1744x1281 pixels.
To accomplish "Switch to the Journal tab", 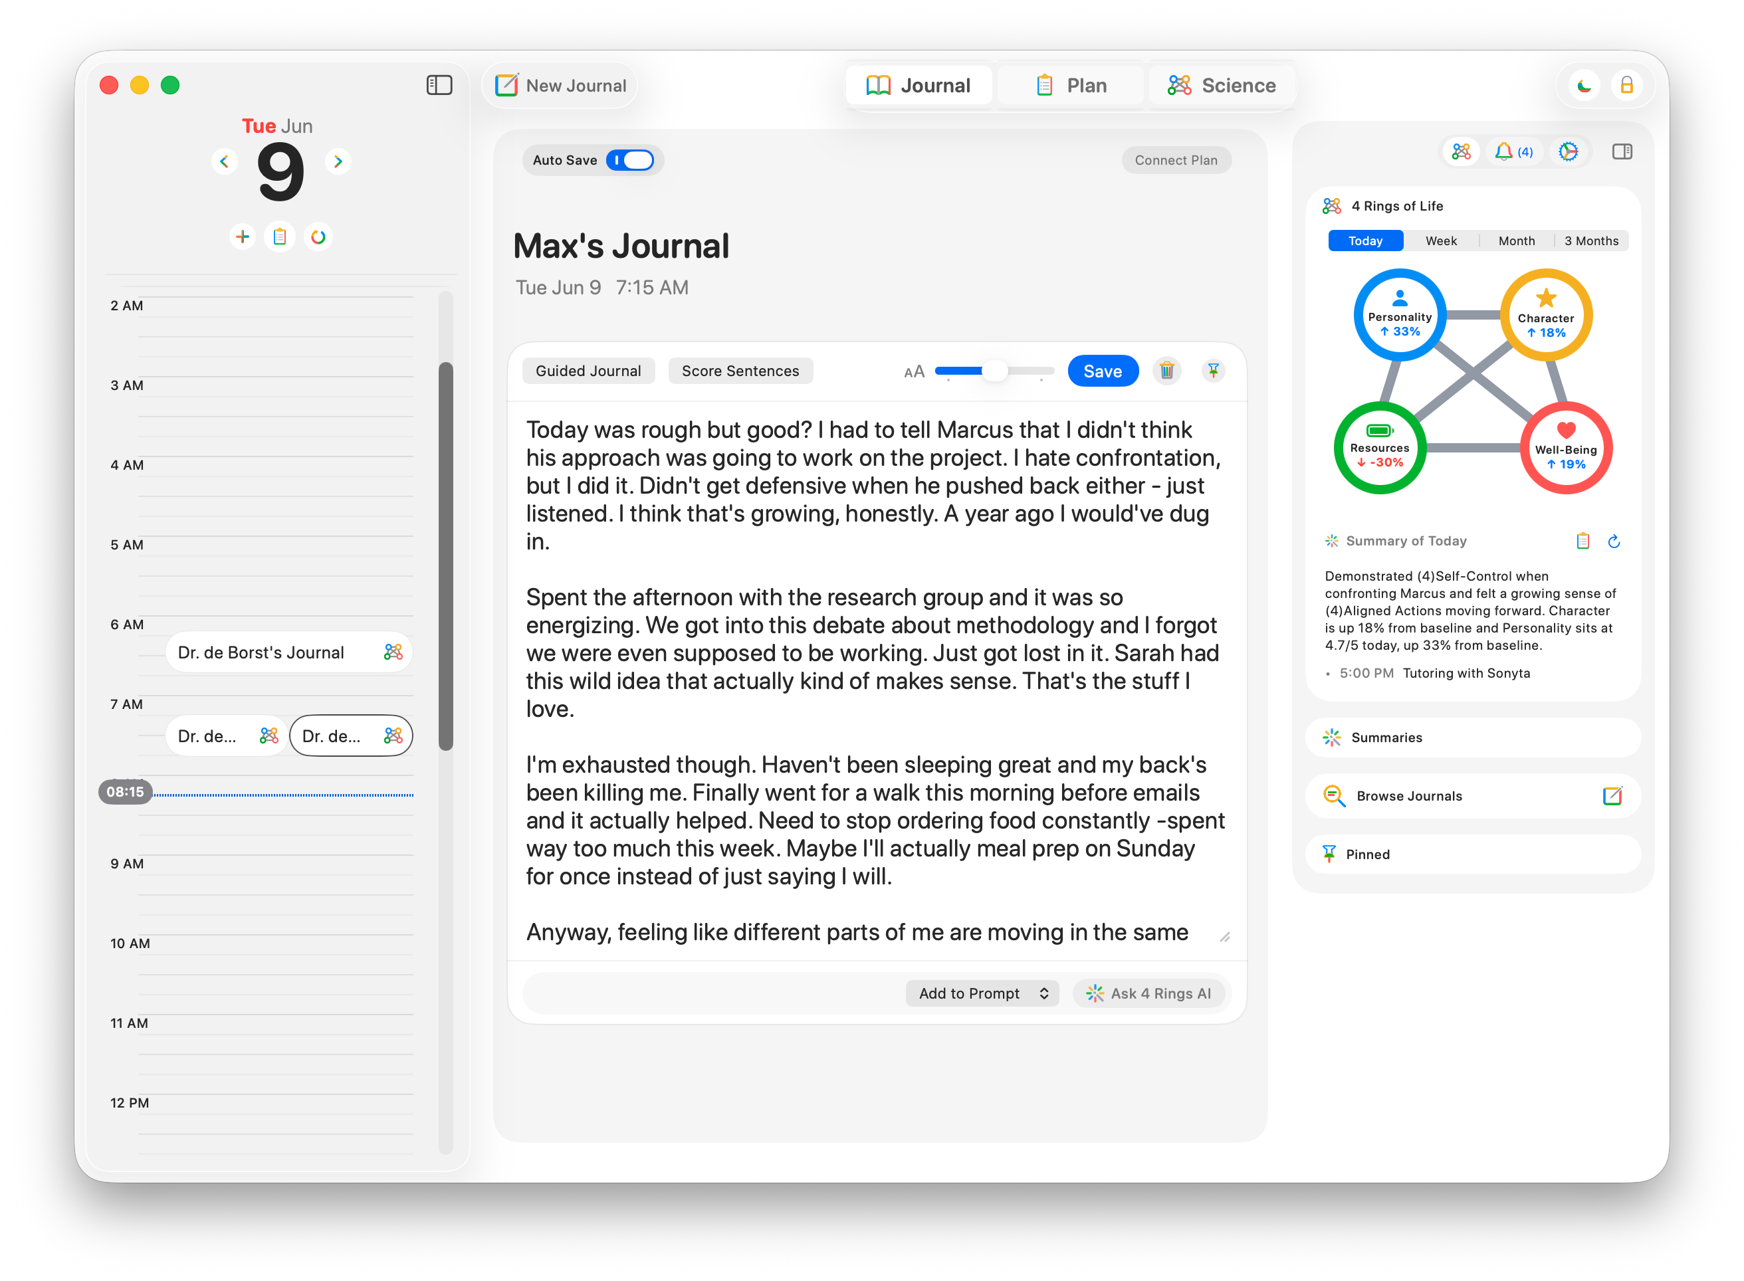I will (918, 85).
